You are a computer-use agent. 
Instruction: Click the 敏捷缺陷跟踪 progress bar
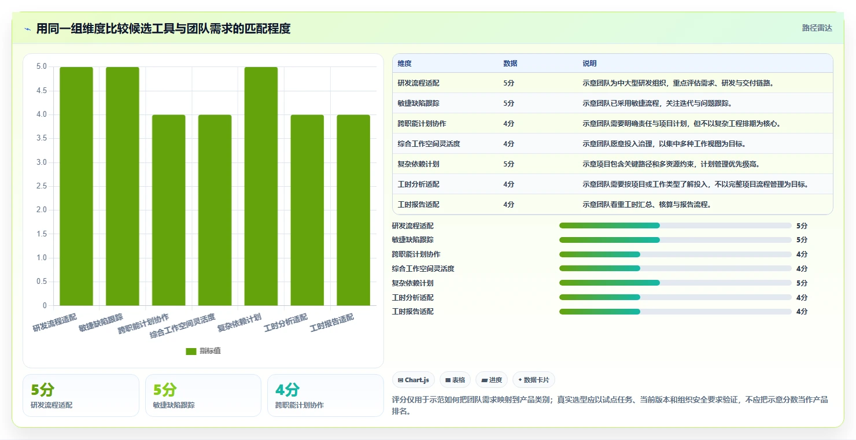[675, 240]
